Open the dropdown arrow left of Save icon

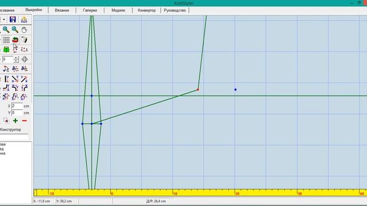coord(4,19)
